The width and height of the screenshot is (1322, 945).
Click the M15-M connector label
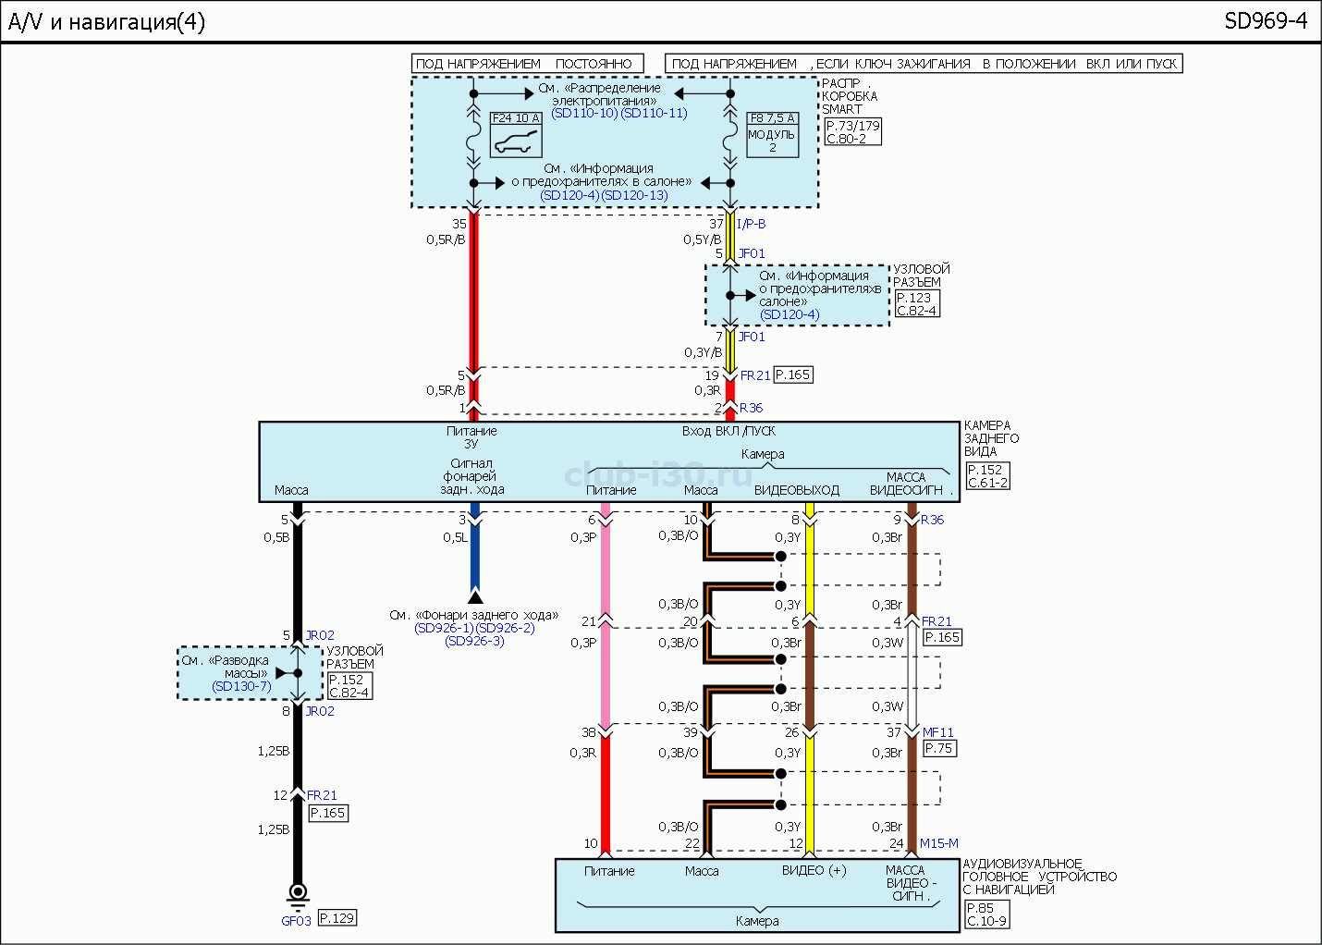pos(938,843)
